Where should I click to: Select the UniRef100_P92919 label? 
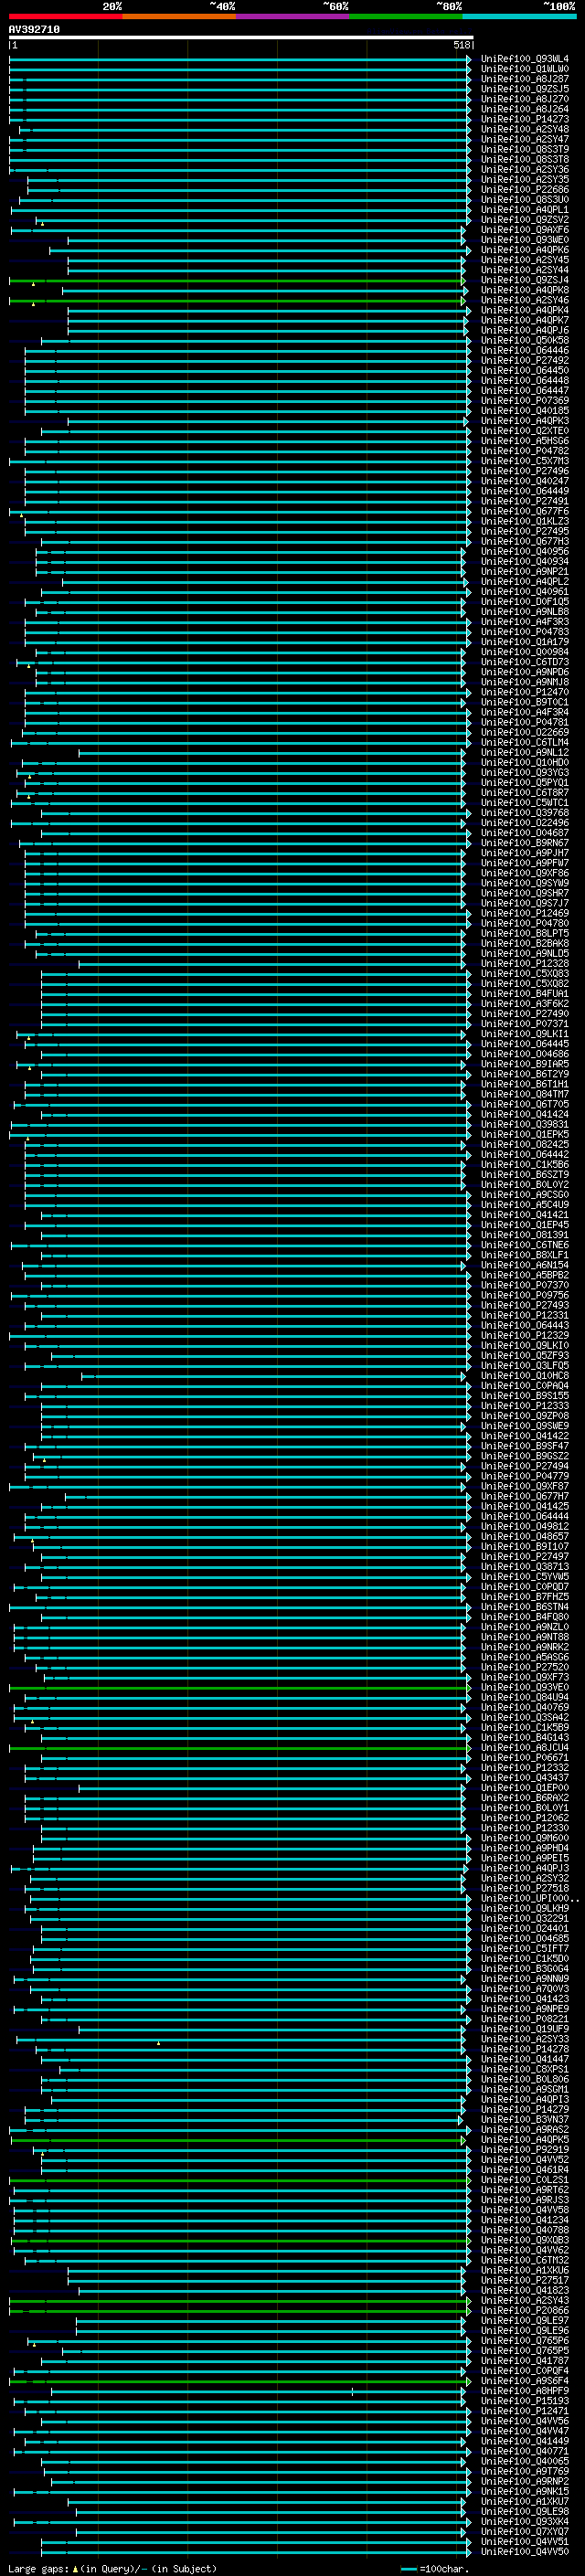[524, 2150]
